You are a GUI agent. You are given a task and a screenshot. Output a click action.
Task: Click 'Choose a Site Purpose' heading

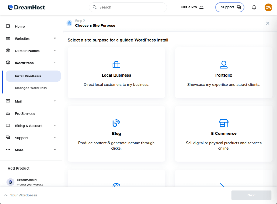(95, 26)
